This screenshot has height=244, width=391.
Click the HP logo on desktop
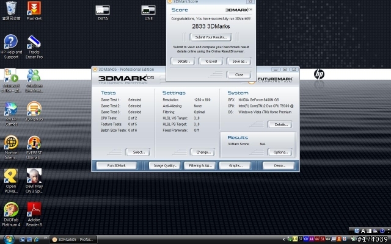click(319, 74)
